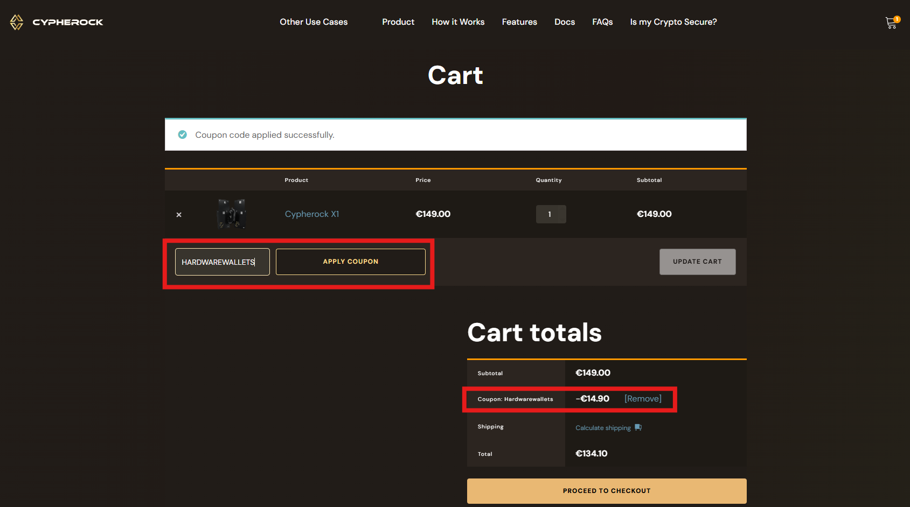Screen dimensions: 910x507
Task: Click PROCEED TO CHECKOUT
Action: pyautogui.click(x=606, y=490)
